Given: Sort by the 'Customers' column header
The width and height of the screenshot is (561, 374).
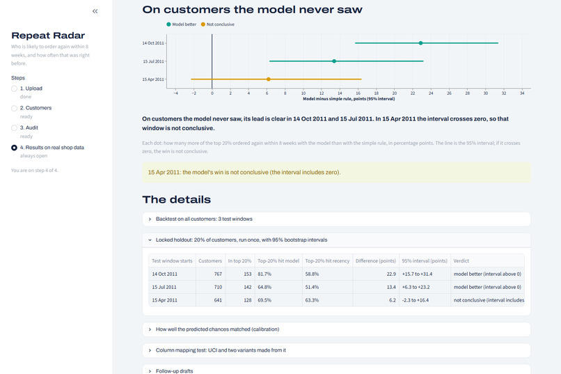Looking at the screenshot, I should tap(210, 261).
